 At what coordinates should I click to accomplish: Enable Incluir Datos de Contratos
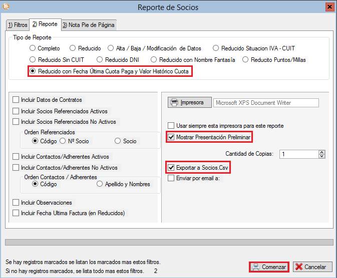click(x=17, y=100)
